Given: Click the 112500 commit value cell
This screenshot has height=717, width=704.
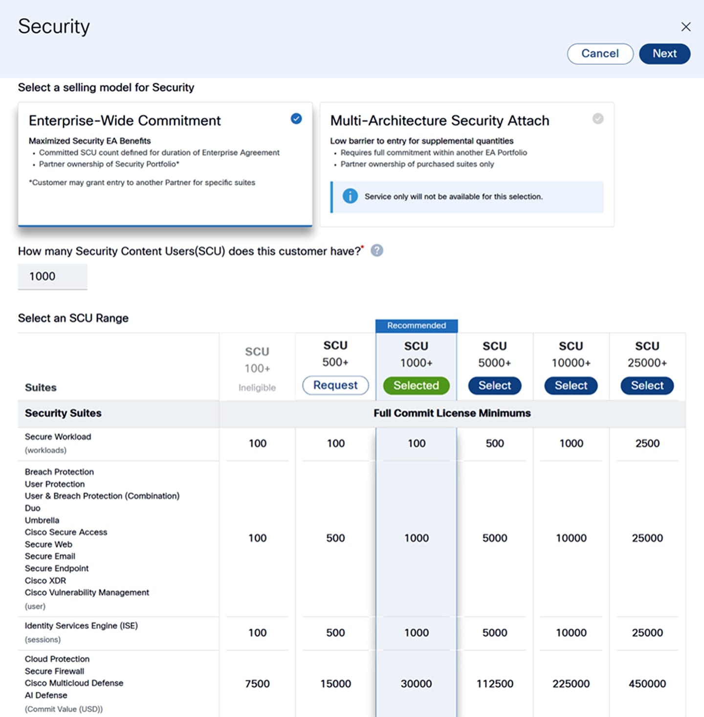Looking at the screenshot, I should [x=495, y=684].
